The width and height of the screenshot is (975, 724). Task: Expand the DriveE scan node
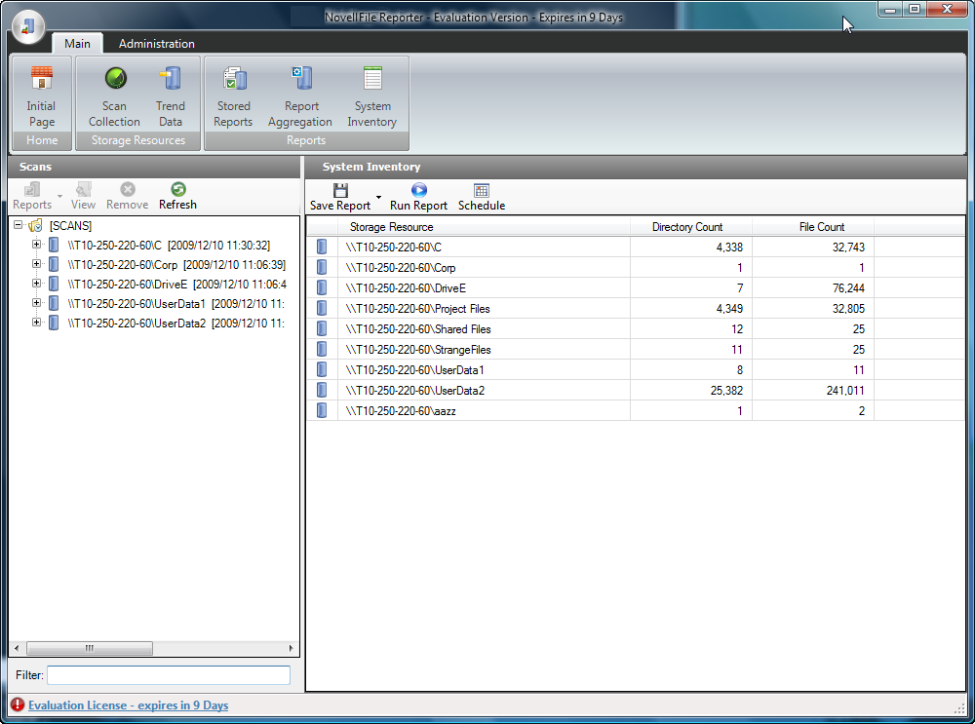[37, 284]
